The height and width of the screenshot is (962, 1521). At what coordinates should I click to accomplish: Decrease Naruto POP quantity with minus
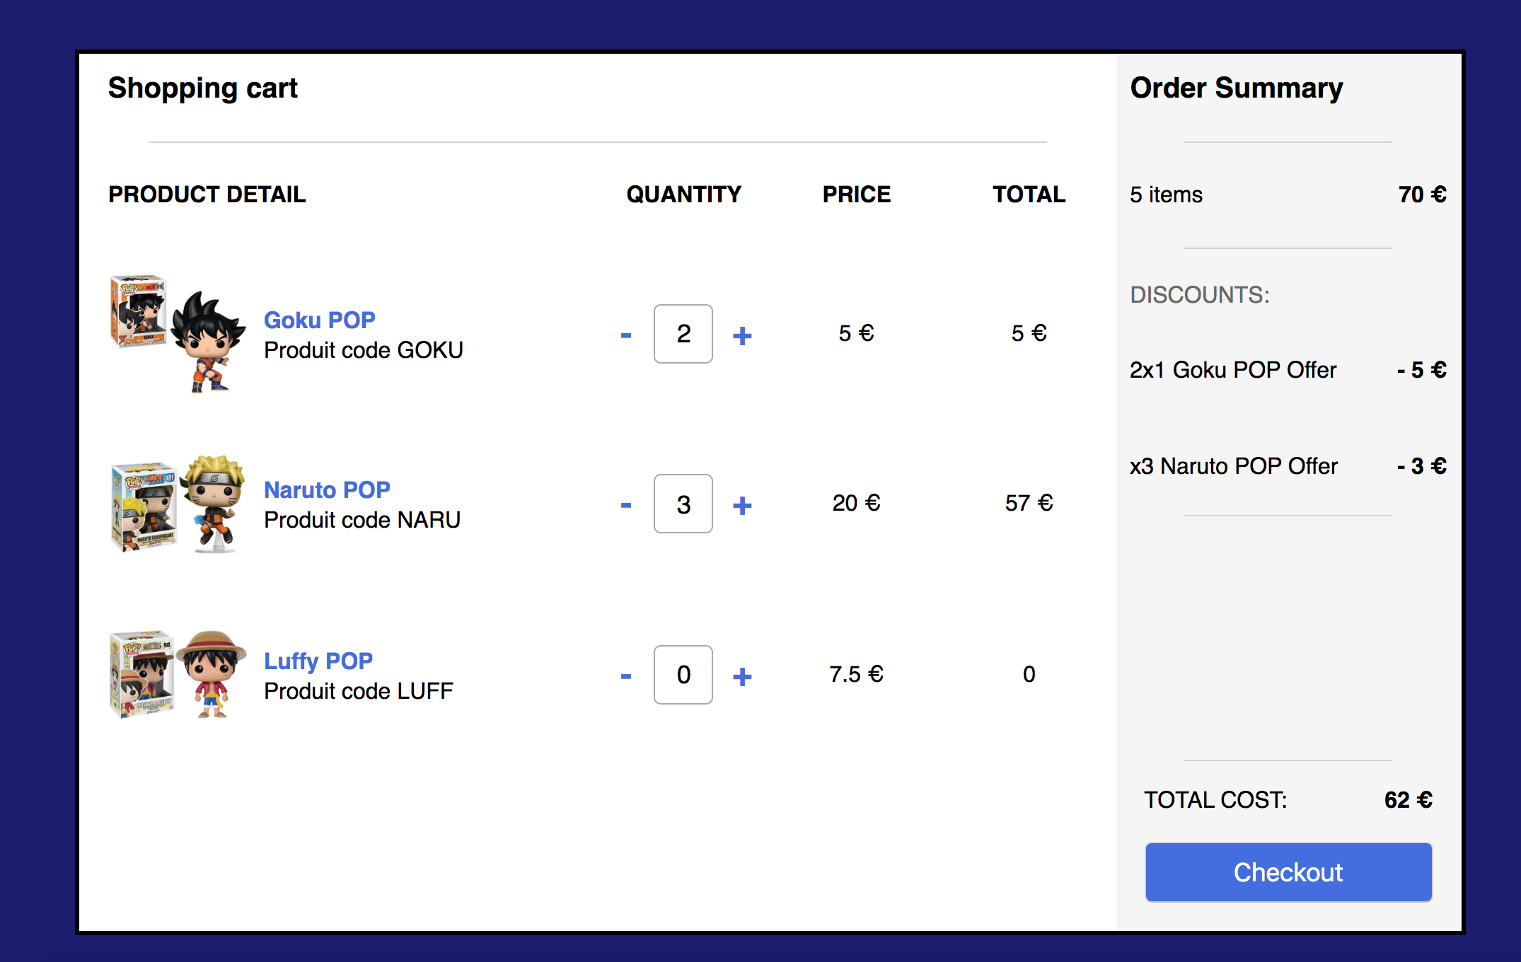pyautogui.click(x=625, y=505)
